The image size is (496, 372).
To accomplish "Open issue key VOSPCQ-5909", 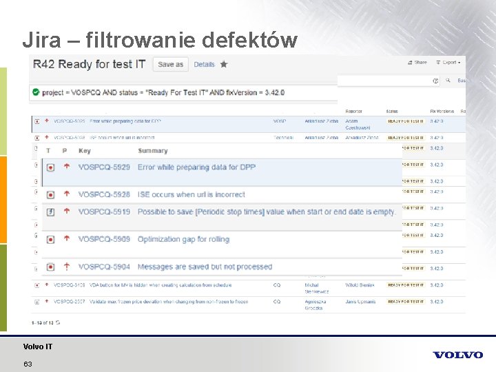I will 104,239.
